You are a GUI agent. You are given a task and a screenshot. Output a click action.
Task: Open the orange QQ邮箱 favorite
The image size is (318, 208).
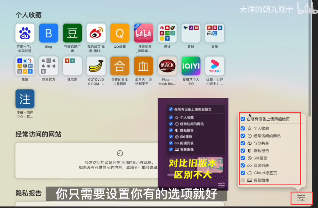pyautogui.click(x=120, y=33)
